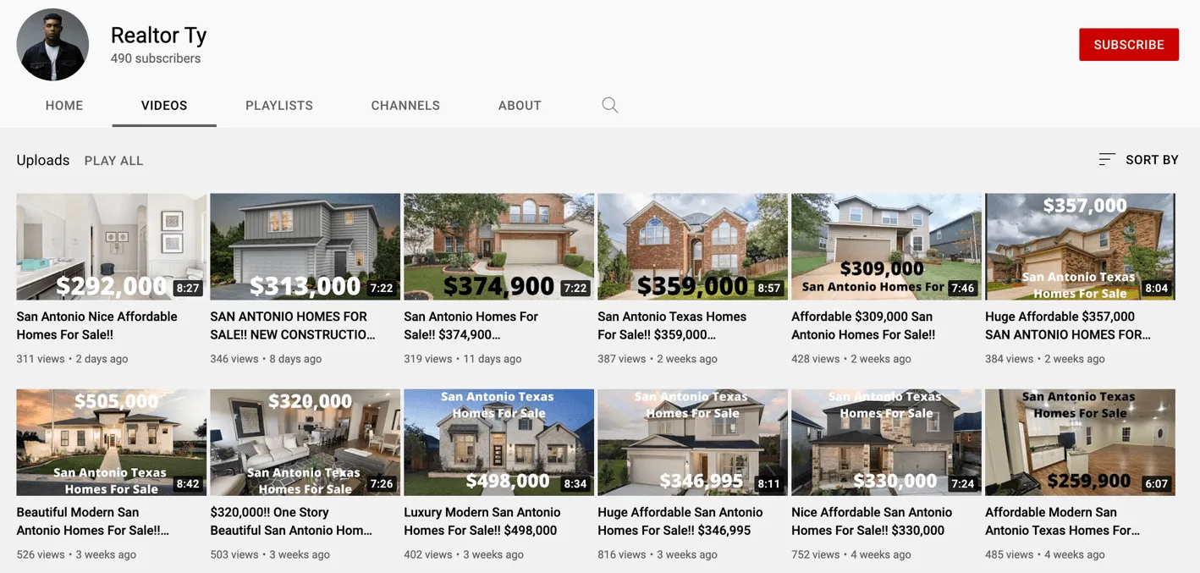Switch to the Playlists tab
1200x573 pixels.
(279, 106)
